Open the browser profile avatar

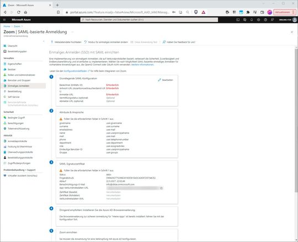[x=270, y=12]
